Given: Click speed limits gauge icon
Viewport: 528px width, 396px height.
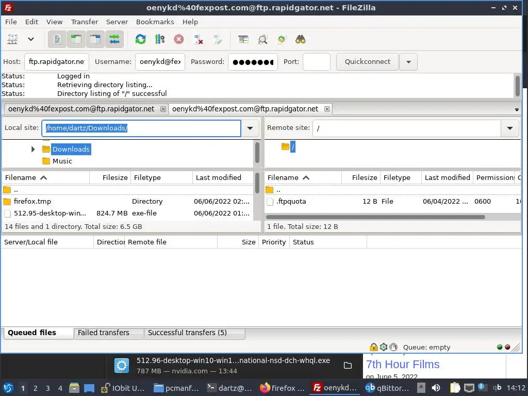Looking at the screenshot, I should click(x=393, y=347).
